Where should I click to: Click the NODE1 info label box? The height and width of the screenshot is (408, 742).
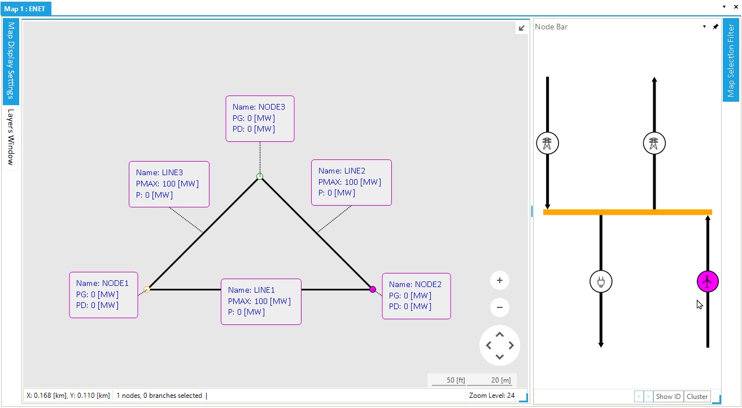[x=103, y=294]
